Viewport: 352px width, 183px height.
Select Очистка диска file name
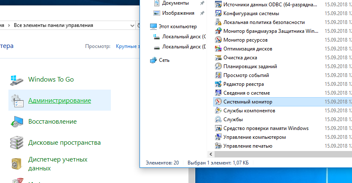[240, 58]
